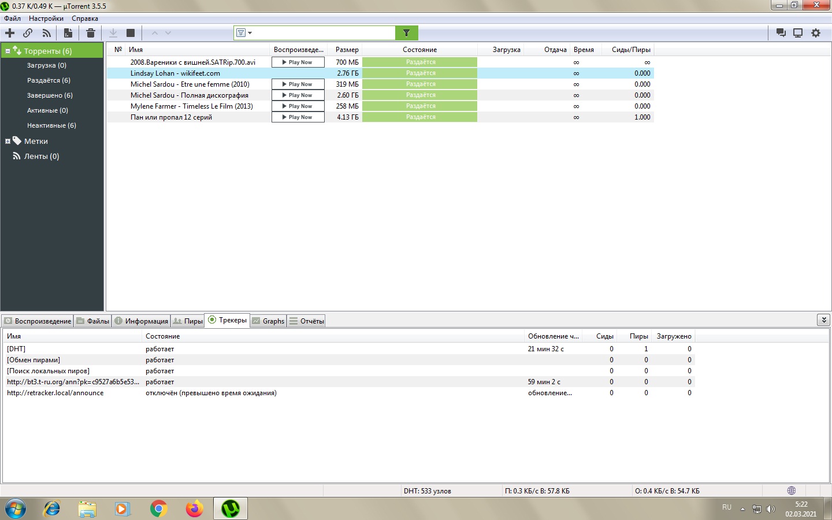The width and height of the screenshot is (832, 520).
Task: Switch to the Graphs tab
Action: tap(268, 321)
